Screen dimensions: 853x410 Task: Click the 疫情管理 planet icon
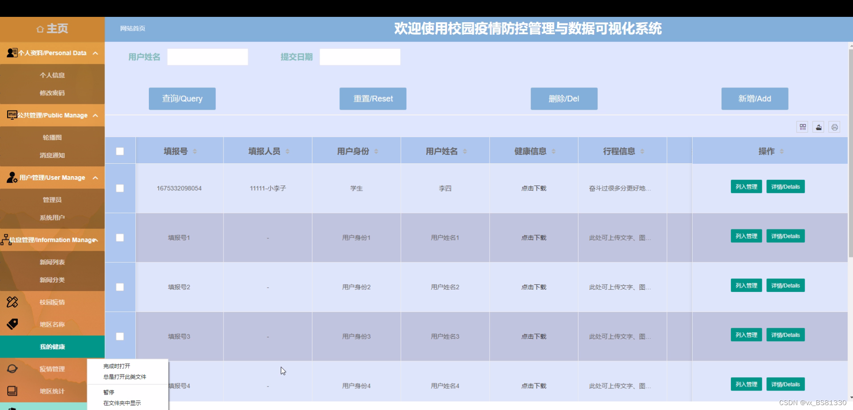pos(12,369)
